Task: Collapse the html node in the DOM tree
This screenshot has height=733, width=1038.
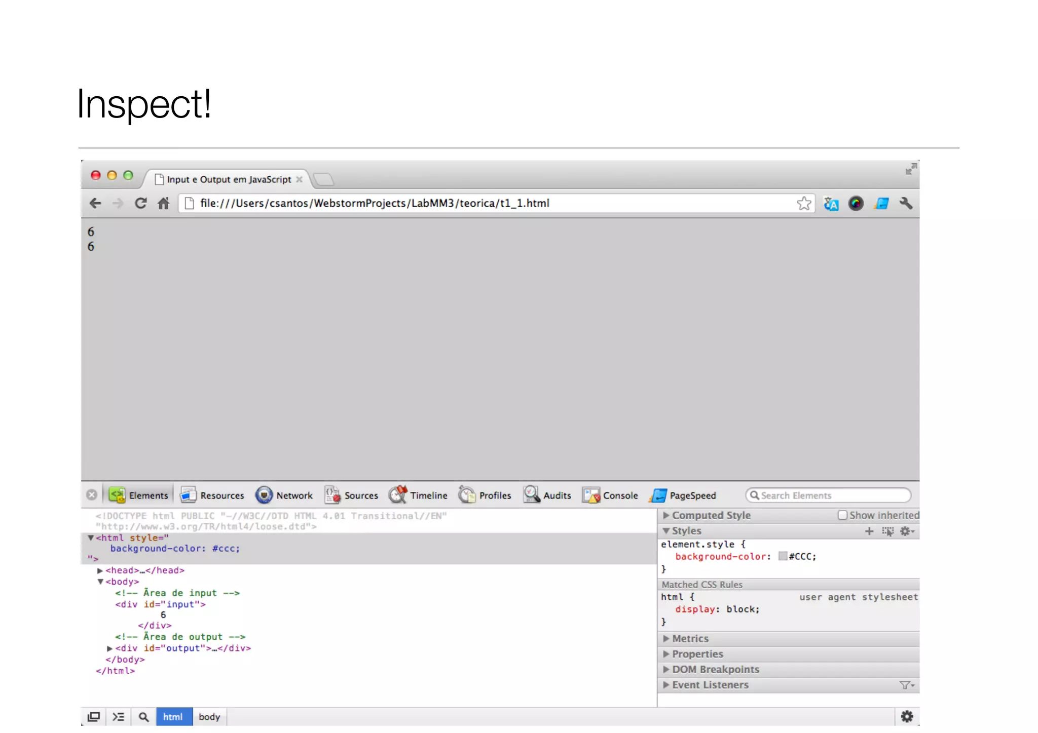Action: click(x=91, y=538)
